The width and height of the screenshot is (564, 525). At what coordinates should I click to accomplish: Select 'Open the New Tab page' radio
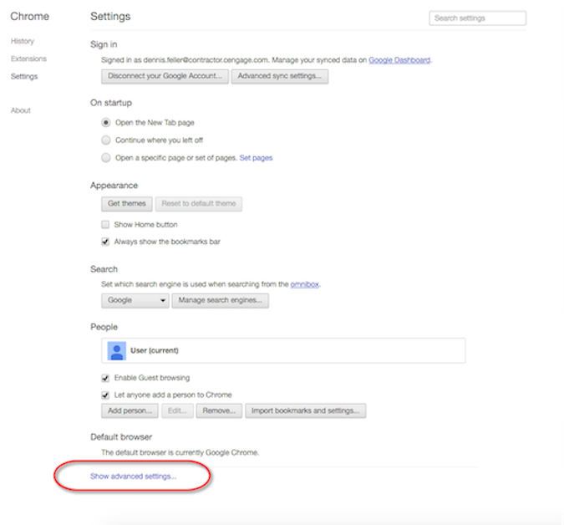coord(106,122)
